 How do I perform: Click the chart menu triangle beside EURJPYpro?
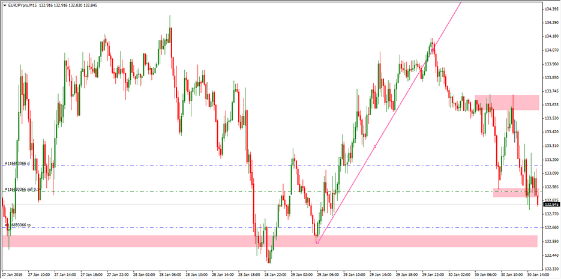(x=4, y=5)
